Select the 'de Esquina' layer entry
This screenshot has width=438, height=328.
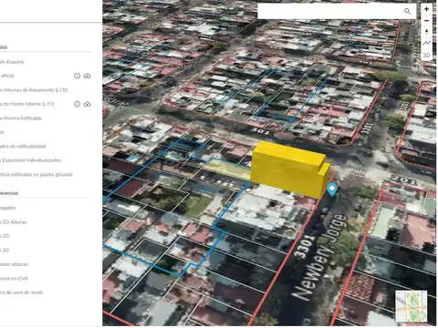pos(12,62)
